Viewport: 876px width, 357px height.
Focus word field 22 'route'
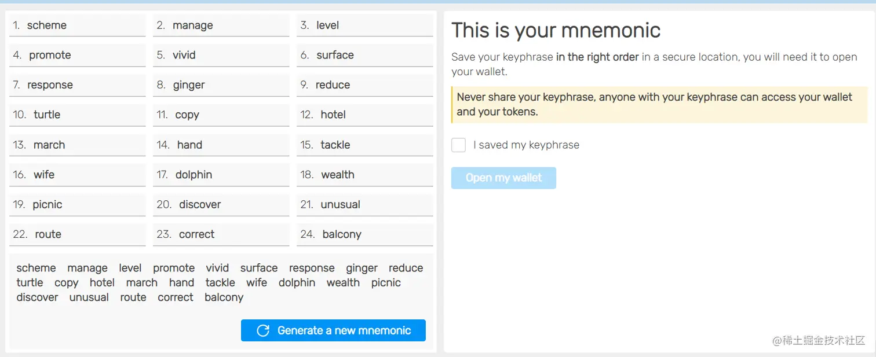pyautogui.click(x=77, y=234)
